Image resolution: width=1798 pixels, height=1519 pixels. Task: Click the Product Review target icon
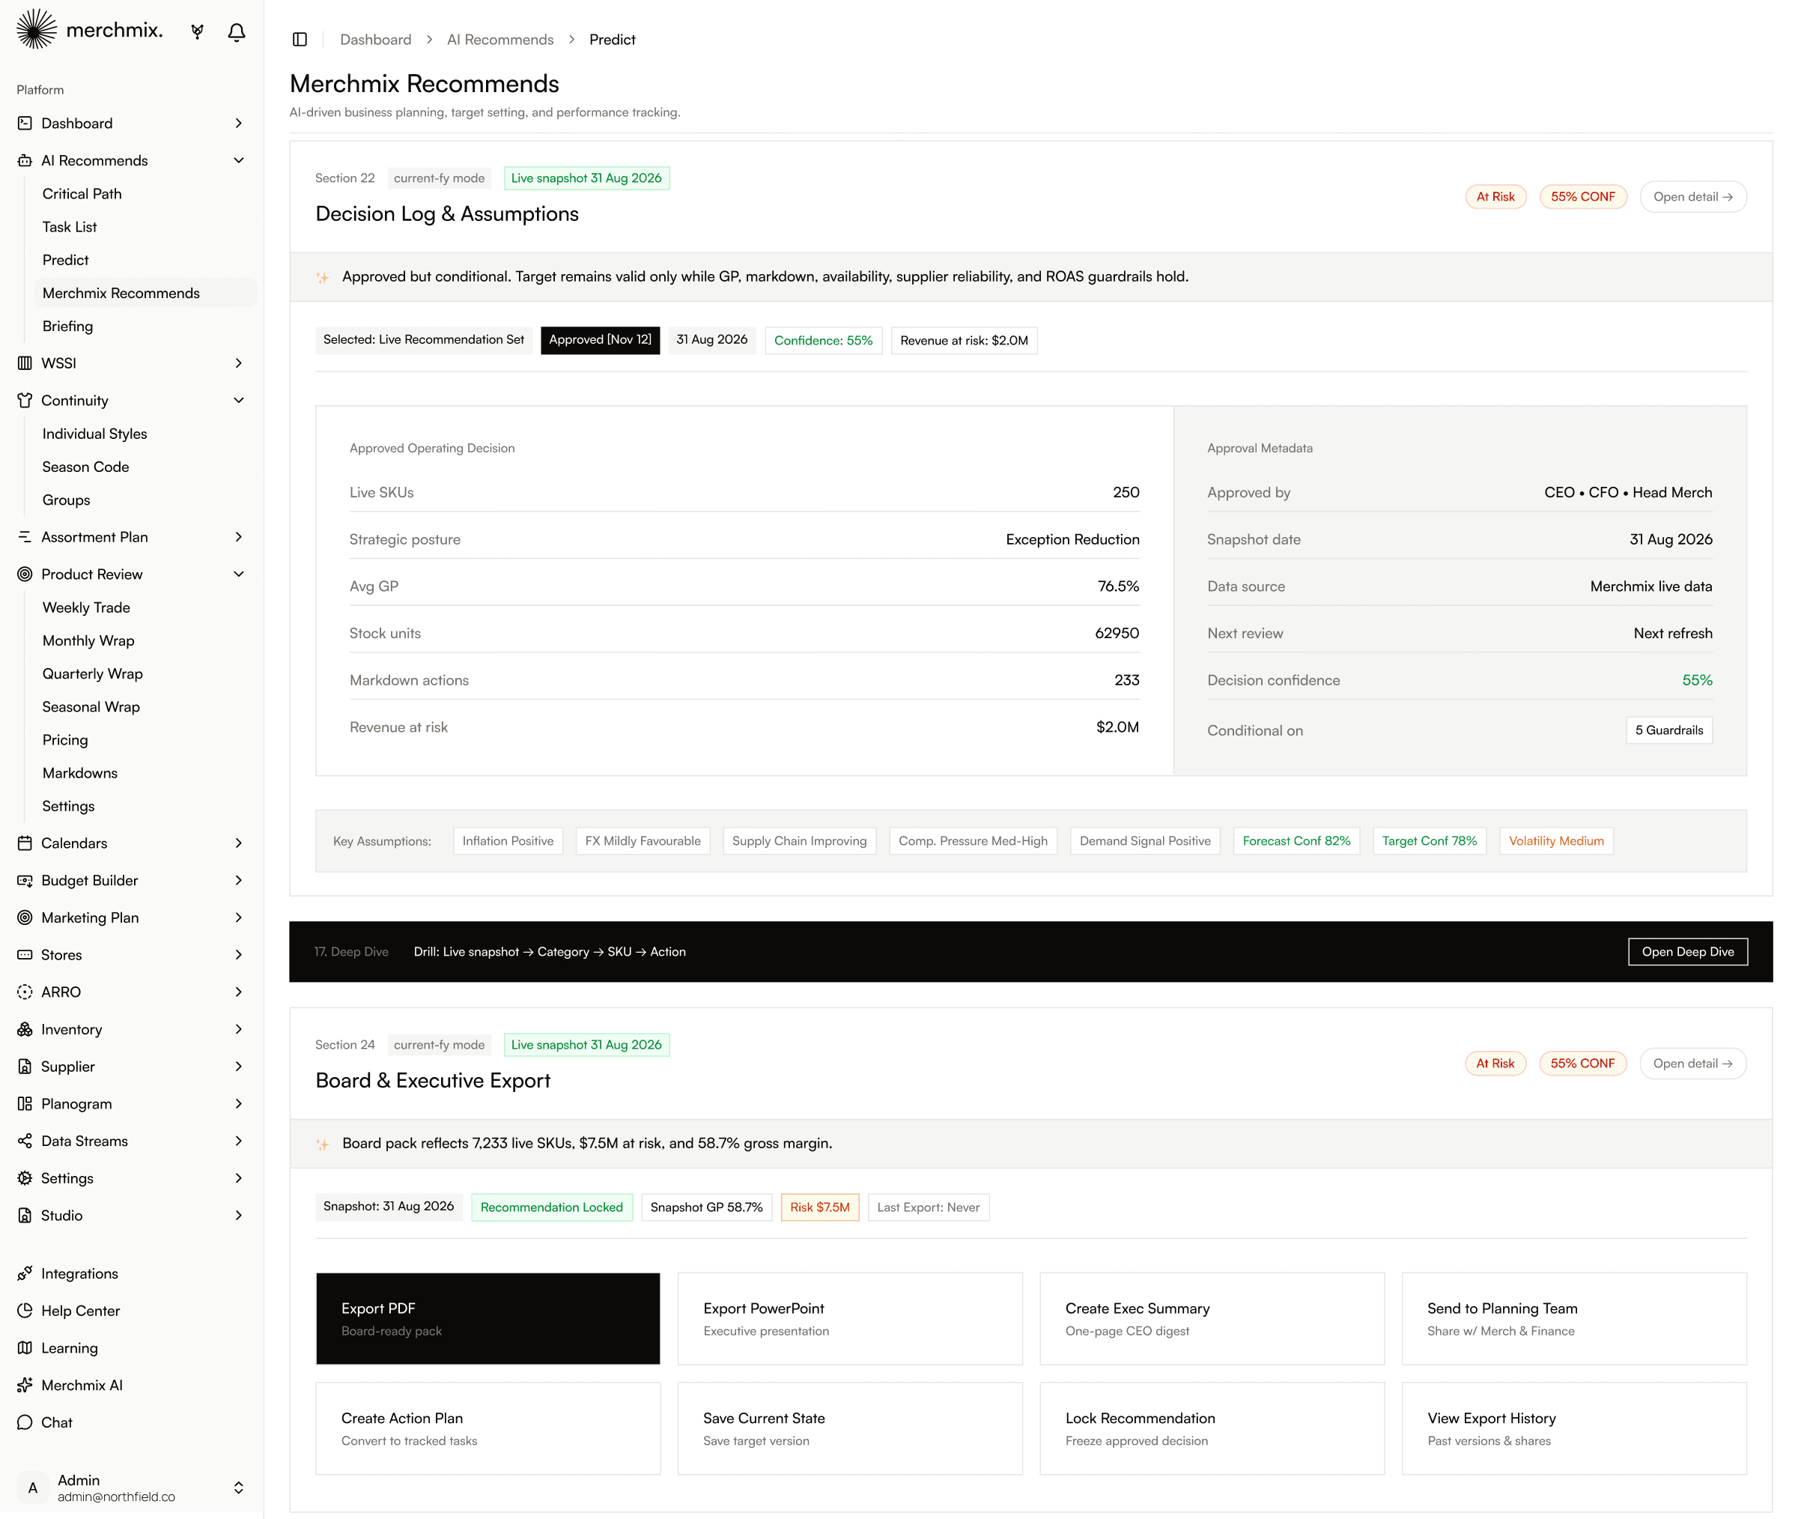click(25, 574)
